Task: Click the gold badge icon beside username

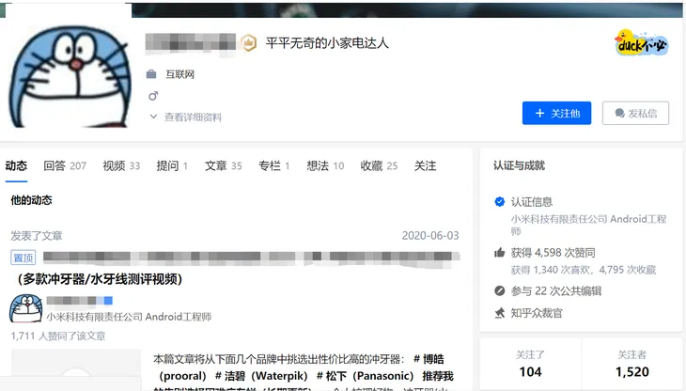Action: click(x=248, y=42)
